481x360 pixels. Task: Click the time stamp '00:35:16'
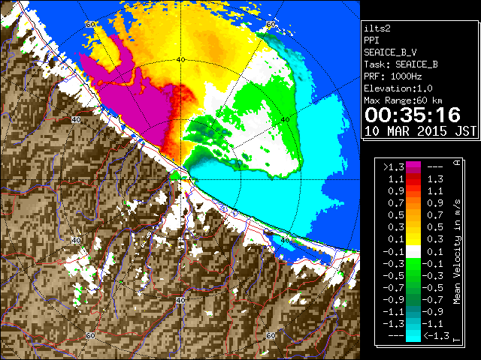click(413, 115)
